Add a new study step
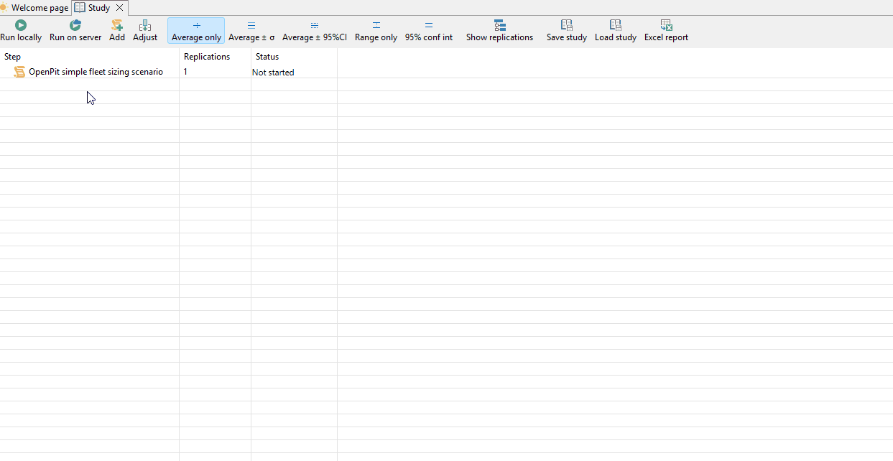Viewport: 893px width, 461px height. 117,31
